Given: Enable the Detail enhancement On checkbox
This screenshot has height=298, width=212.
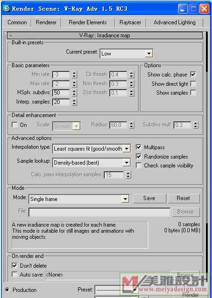Looking at the screenshot, I should (15, 125).
